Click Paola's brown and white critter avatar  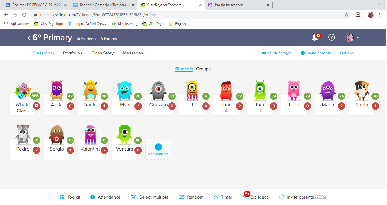[362, 91]
